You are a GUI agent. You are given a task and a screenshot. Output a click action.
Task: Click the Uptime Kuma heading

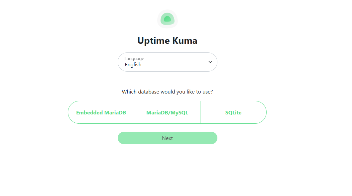pos(167,41)
